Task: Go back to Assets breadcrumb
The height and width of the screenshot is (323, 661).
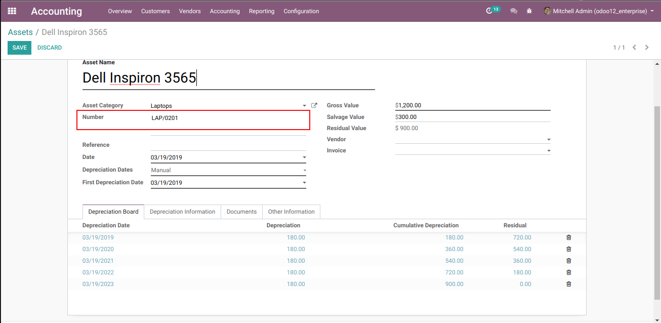Action: (20, 32)
